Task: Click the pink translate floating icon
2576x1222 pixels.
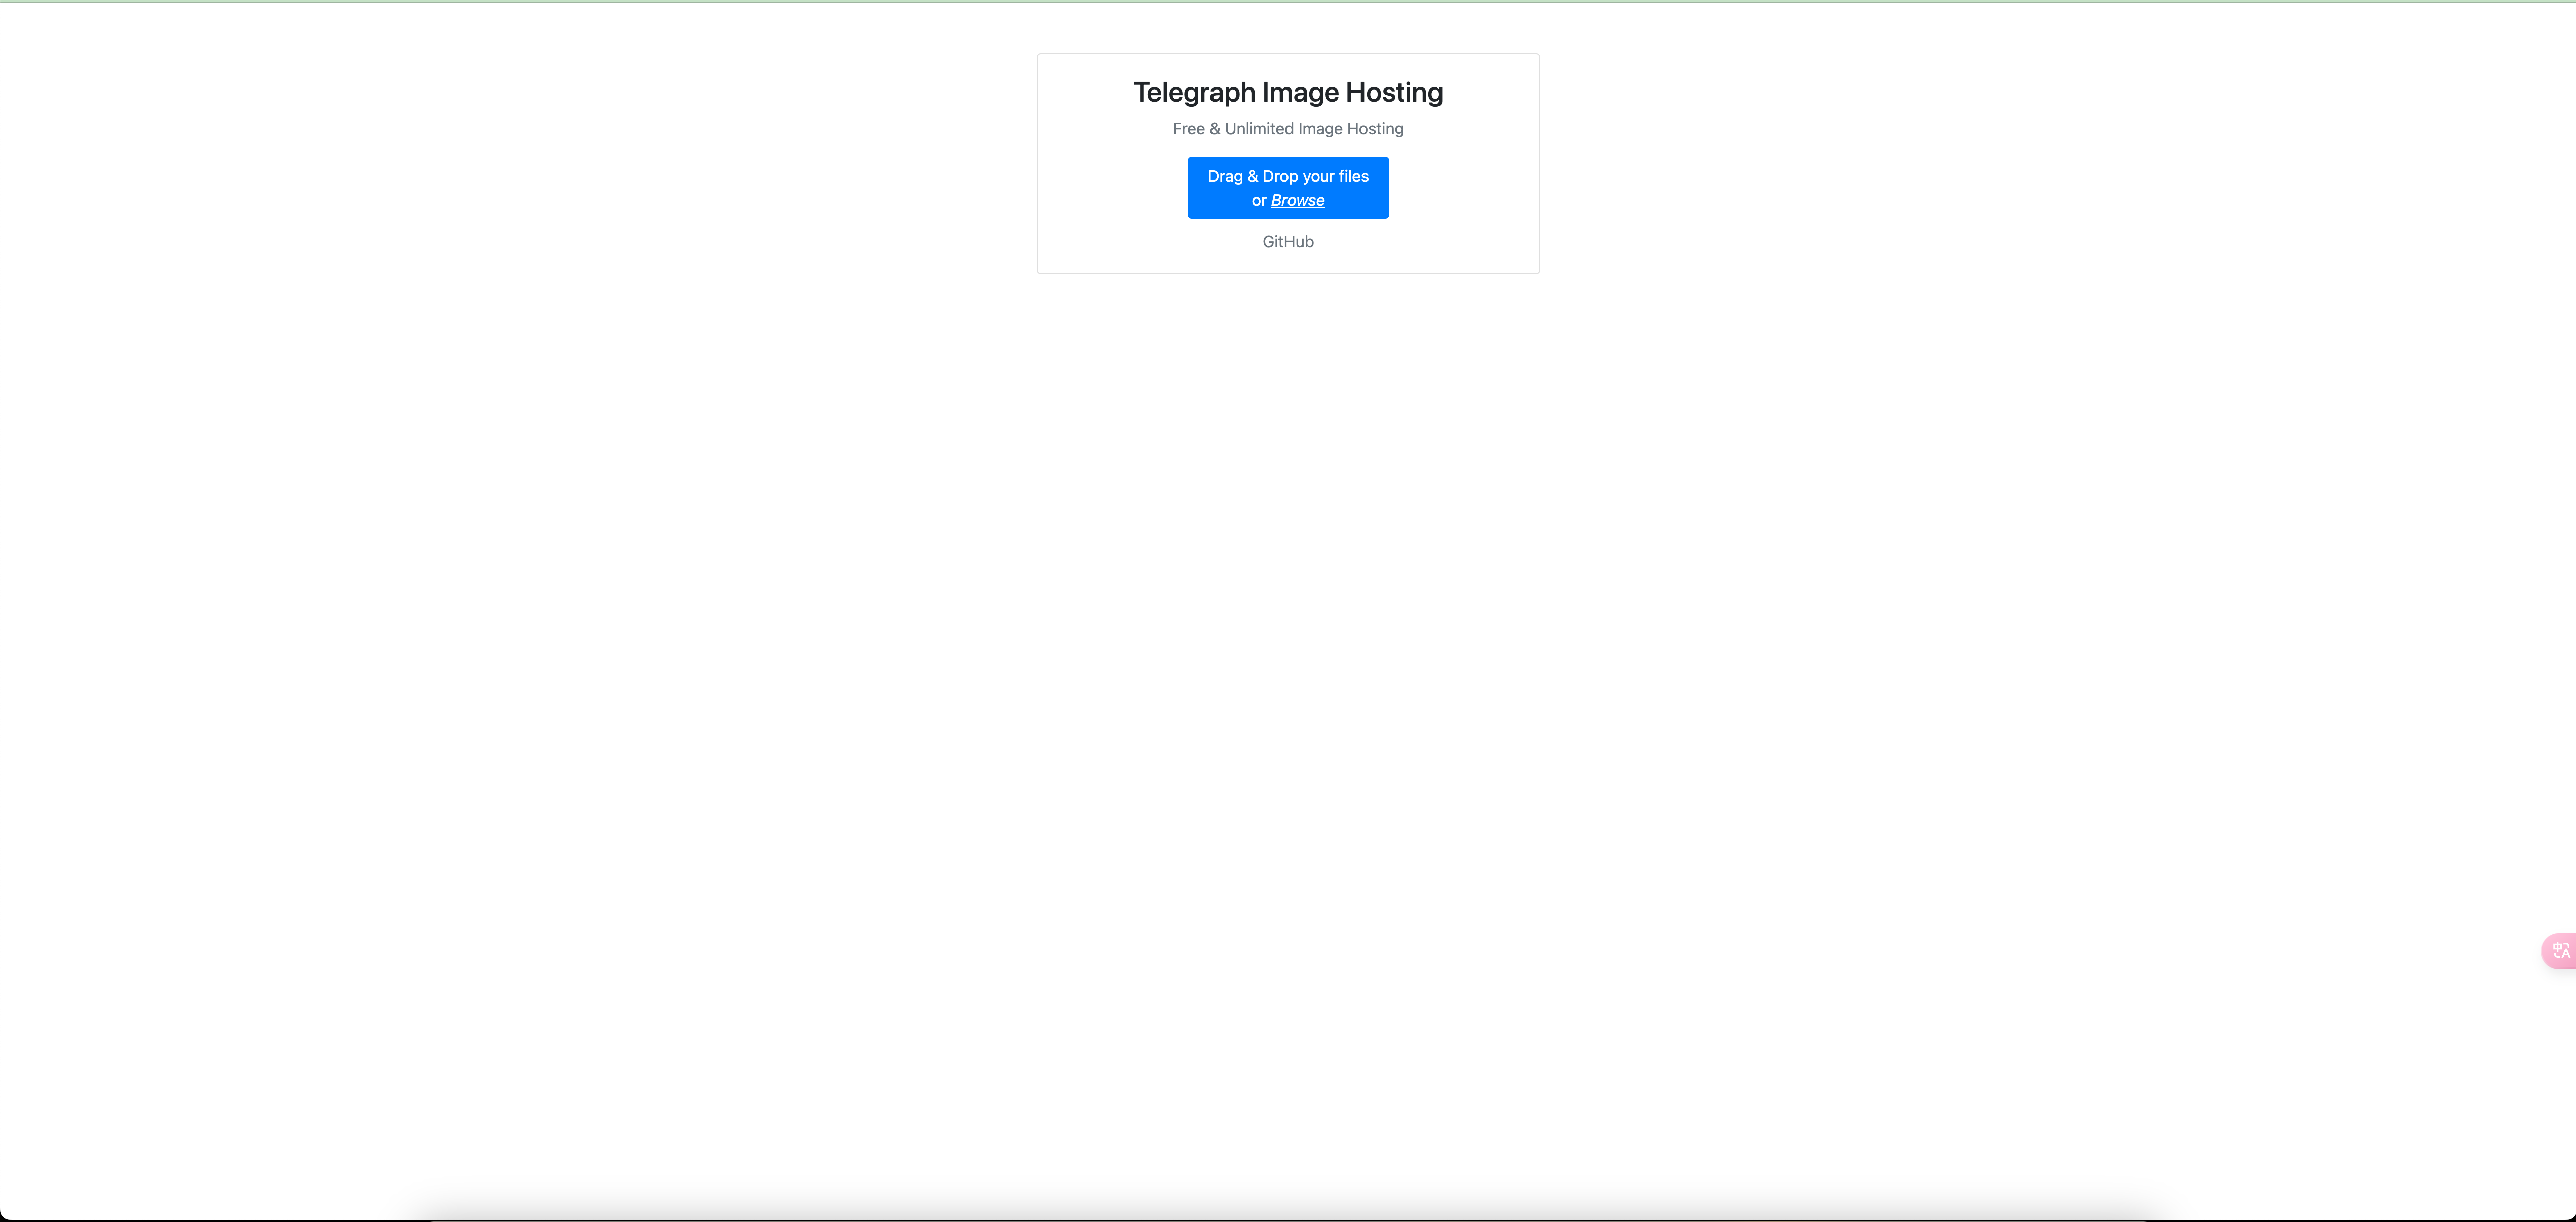Action: pos(2560,950)
